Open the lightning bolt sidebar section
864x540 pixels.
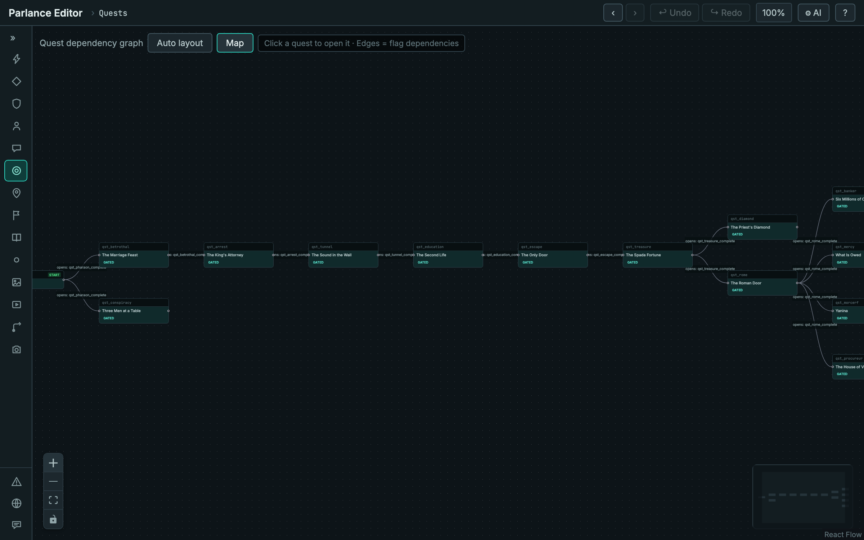[16, 59]
